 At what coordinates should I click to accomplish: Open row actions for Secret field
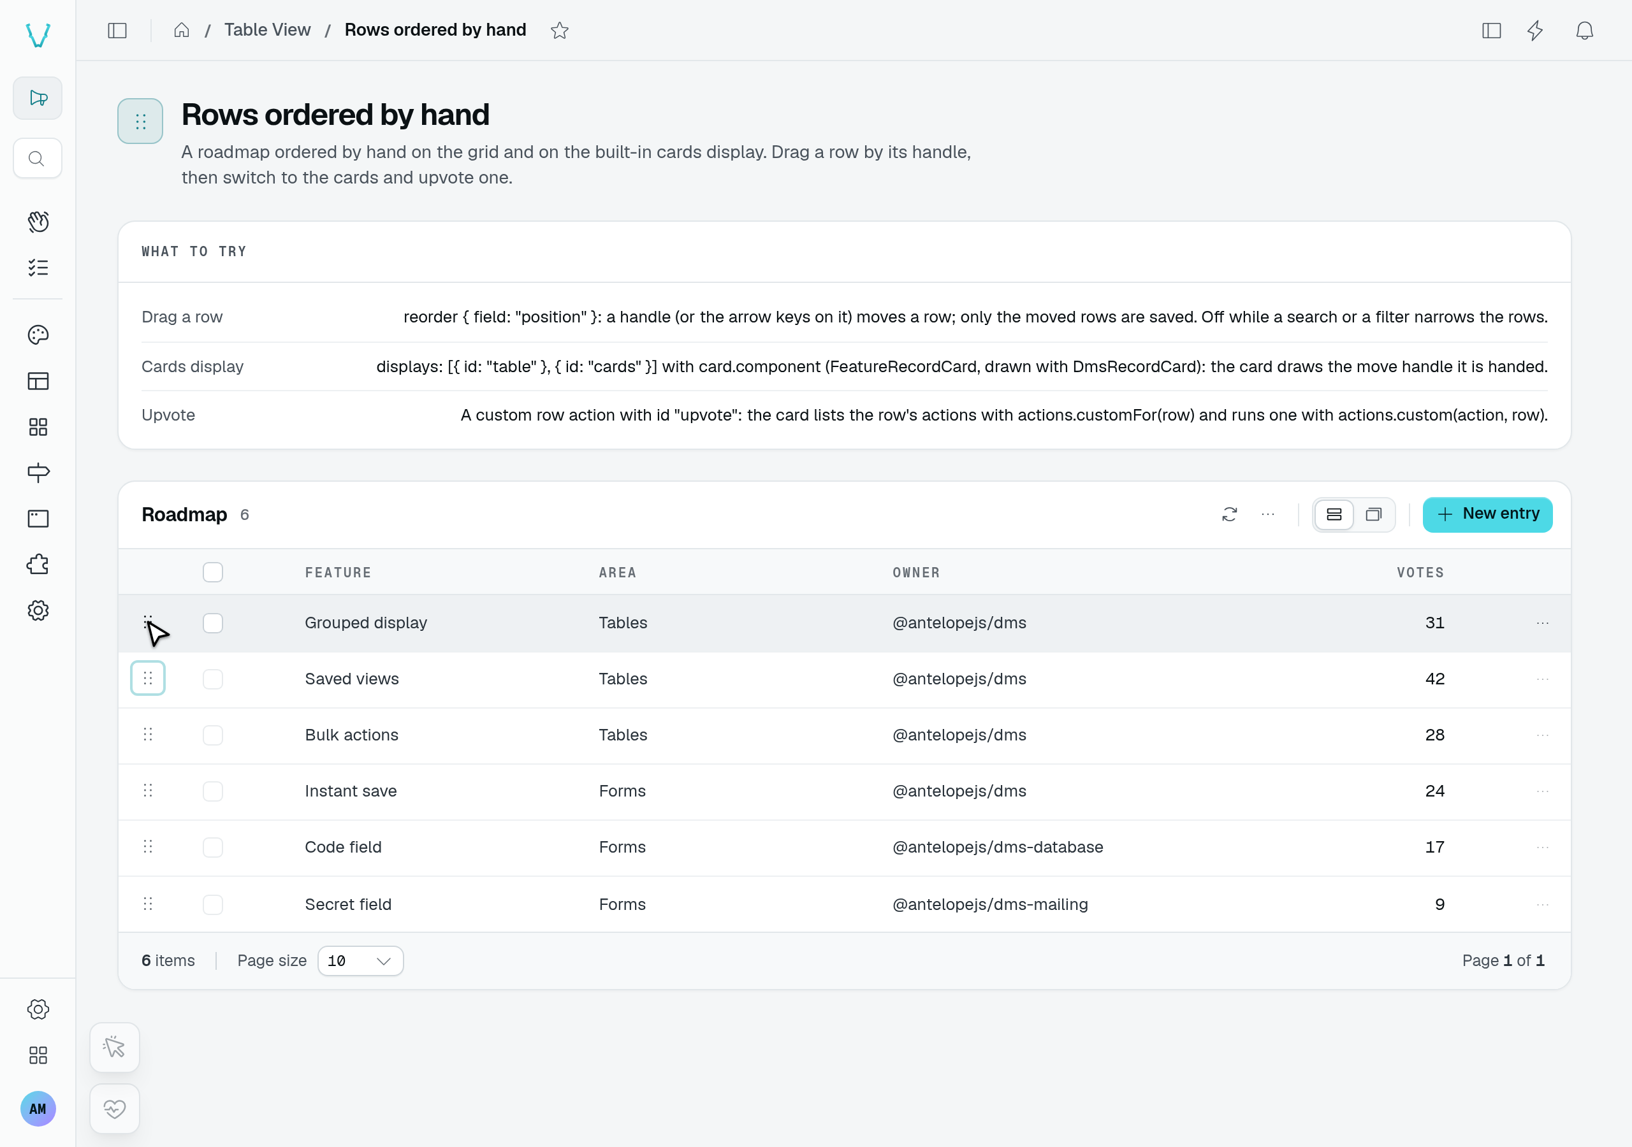[x=1541, y=904]
